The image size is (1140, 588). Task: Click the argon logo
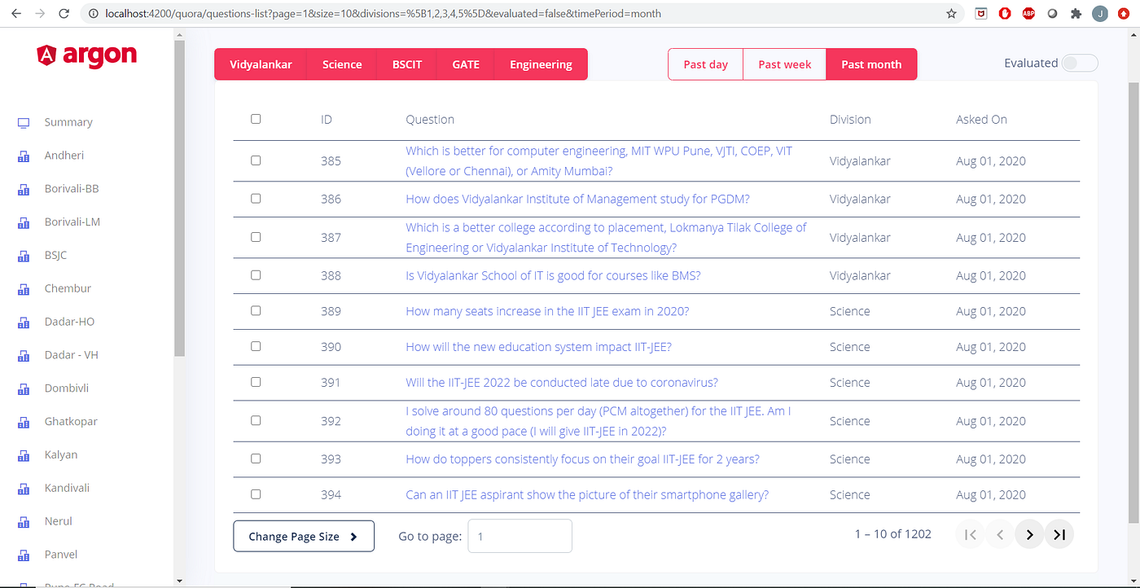pyautogui.click(x=85, y=55)
